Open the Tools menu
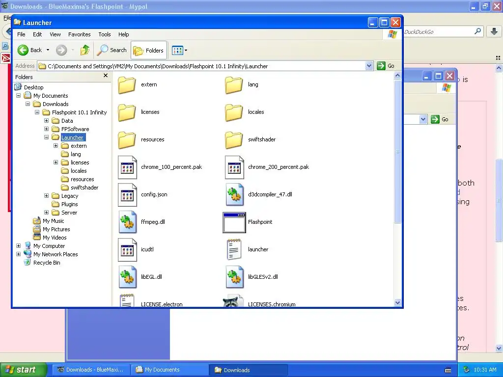 pos(104,34)
